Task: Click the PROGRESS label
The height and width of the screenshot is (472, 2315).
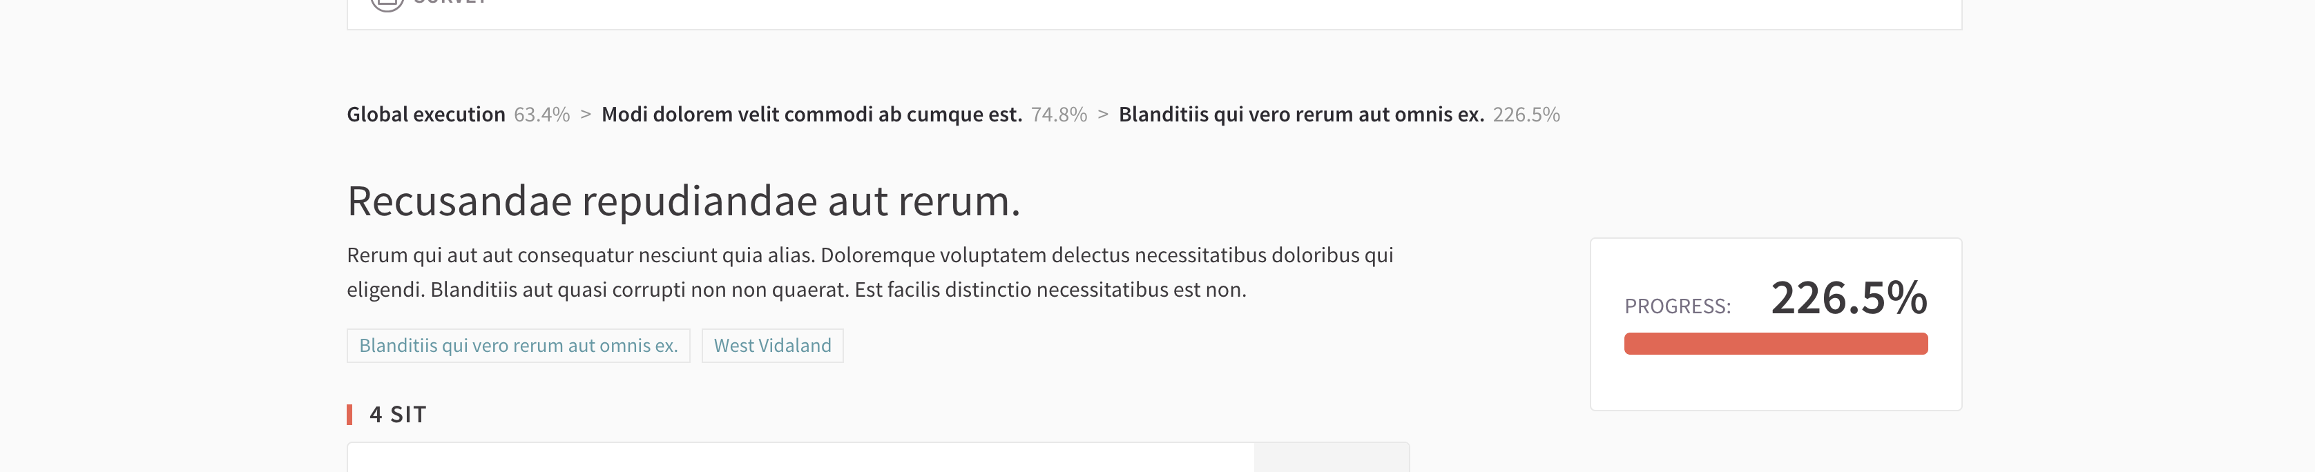Action: (x=1677, y=307)
